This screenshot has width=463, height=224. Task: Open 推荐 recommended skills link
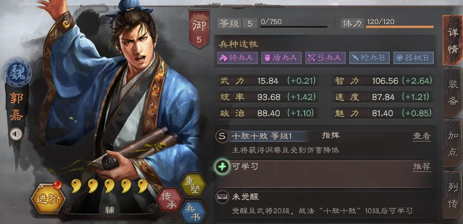[422, 167]
